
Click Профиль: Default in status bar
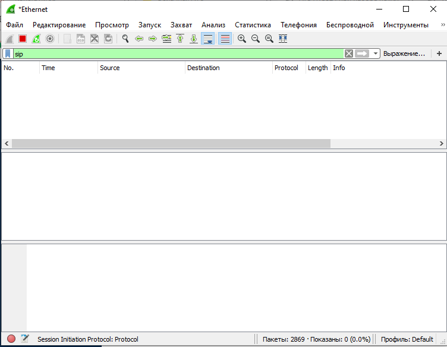407,339
